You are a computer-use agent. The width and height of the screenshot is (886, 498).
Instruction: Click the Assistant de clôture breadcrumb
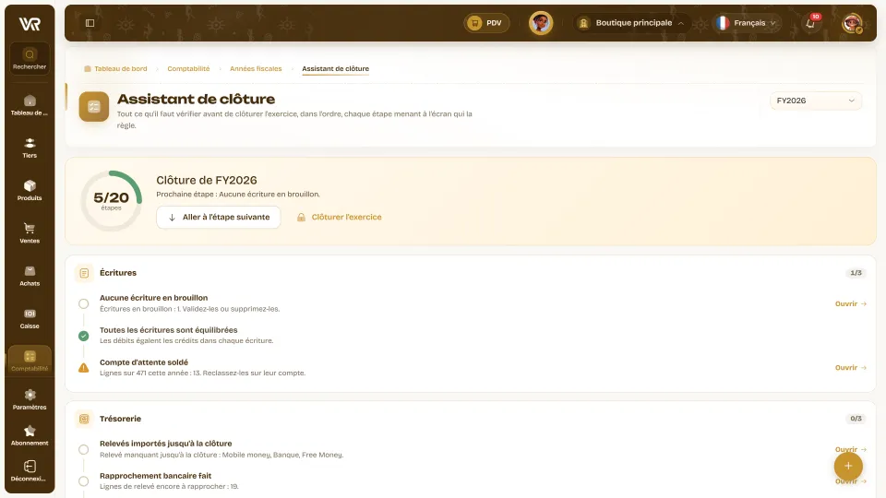(x=335, y=69)
